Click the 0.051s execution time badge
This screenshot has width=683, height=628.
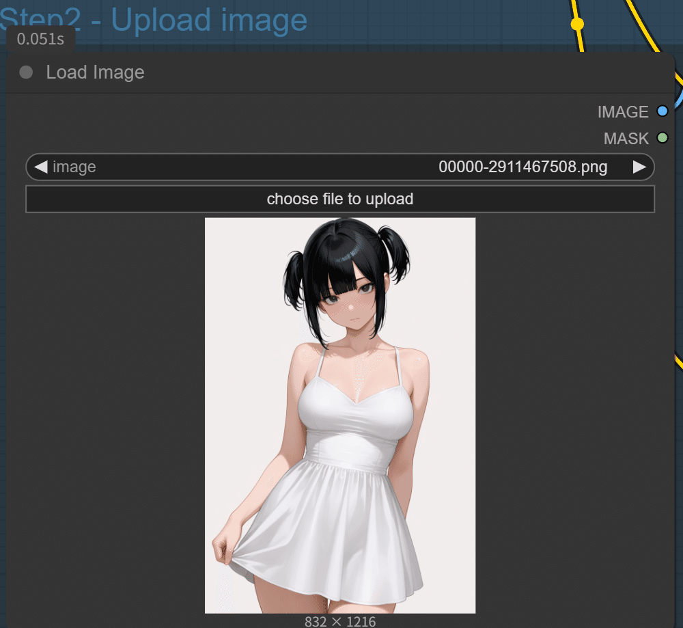click(40, 39)
